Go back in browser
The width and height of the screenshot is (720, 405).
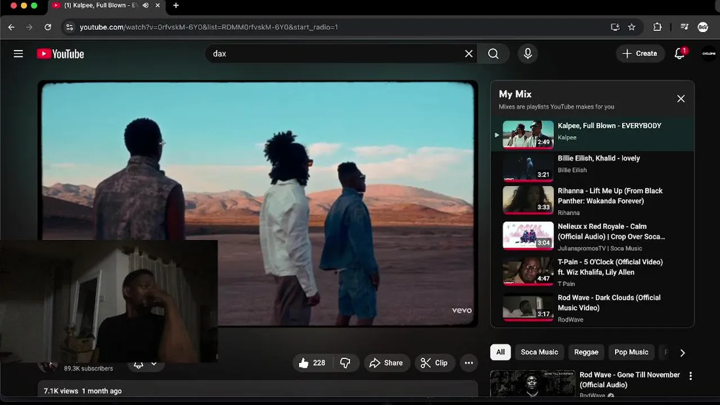[x=11, y=27]
